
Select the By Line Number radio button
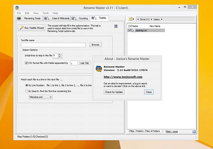[x=27, y=86]
